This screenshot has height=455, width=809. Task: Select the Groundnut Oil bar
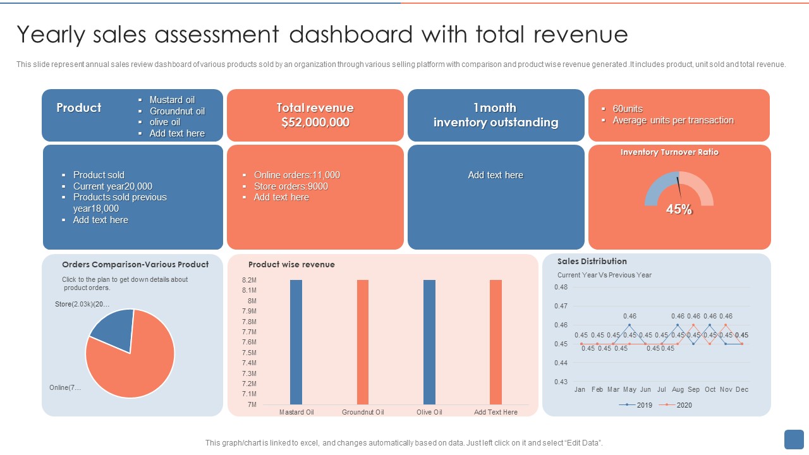[x=363, y=342]
